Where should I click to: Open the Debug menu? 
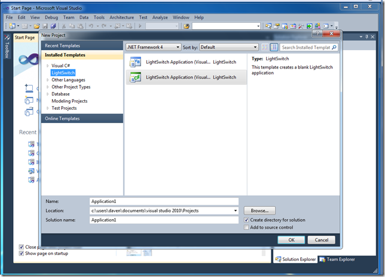51,17
